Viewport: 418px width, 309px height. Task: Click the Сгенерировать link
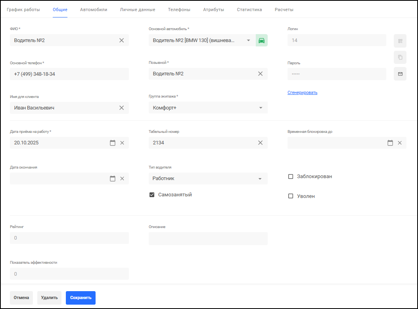click(302, 93)
